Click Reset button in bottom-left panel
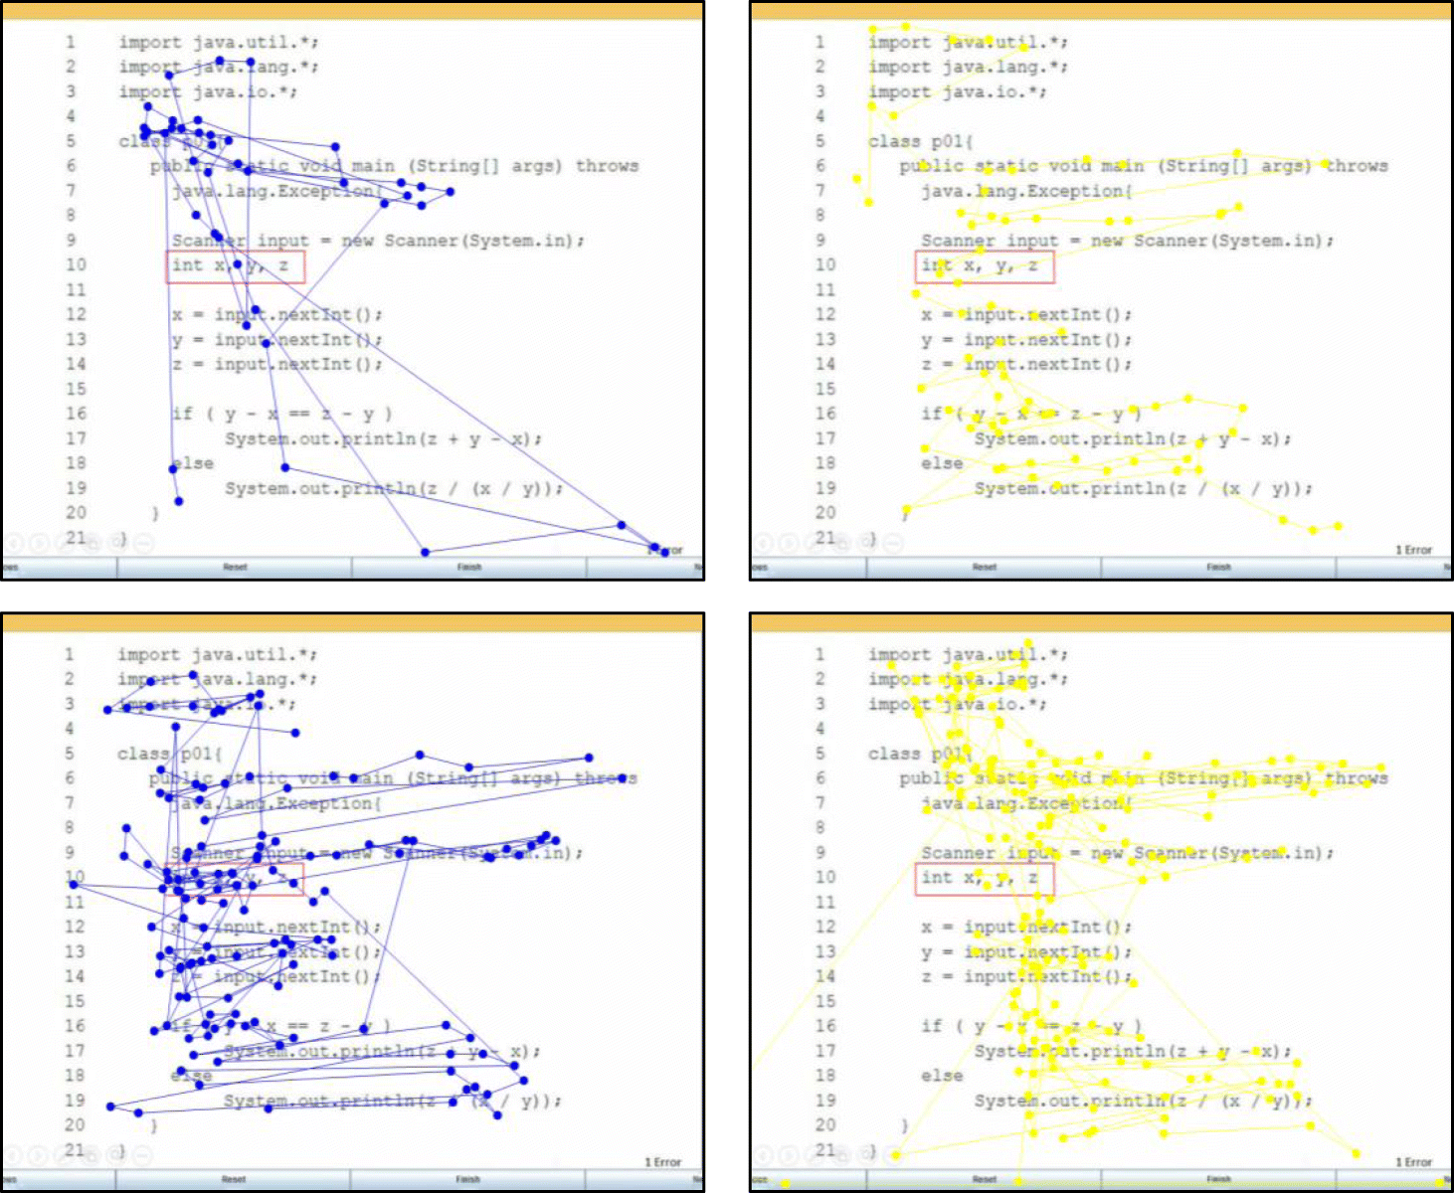 point(234,1179)
